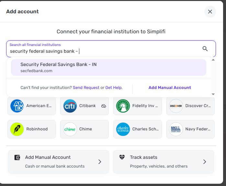This screenshot has width=226, height=186.
Task: Click the Citibank logo icon
Action: point(70,106)
